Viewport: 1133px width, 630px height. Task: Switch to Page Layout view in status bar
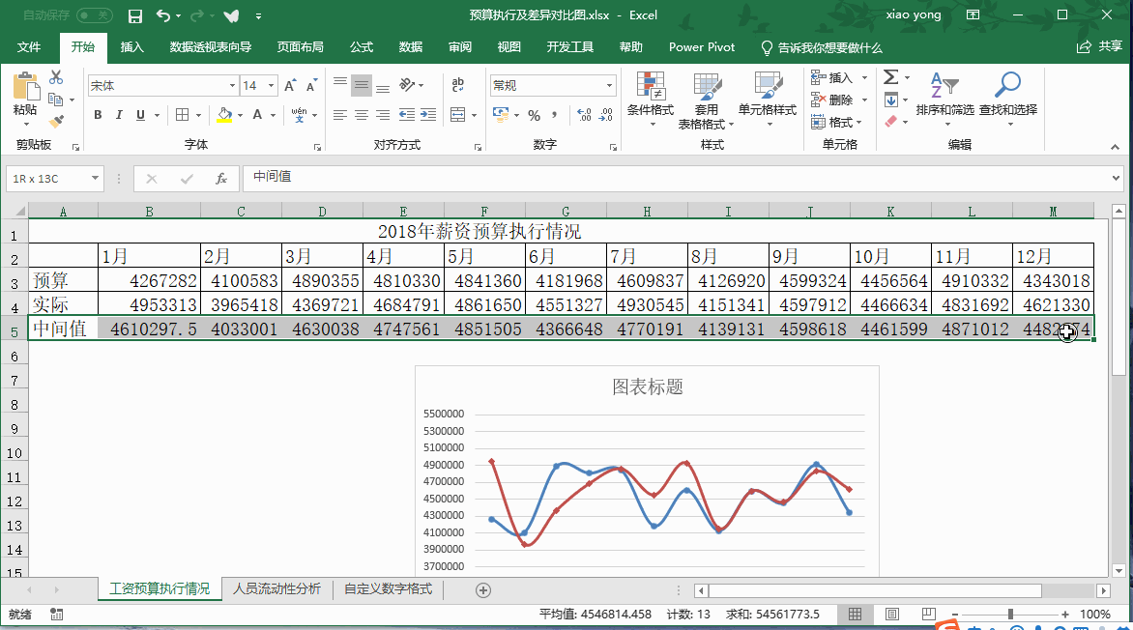pos(892,615)
